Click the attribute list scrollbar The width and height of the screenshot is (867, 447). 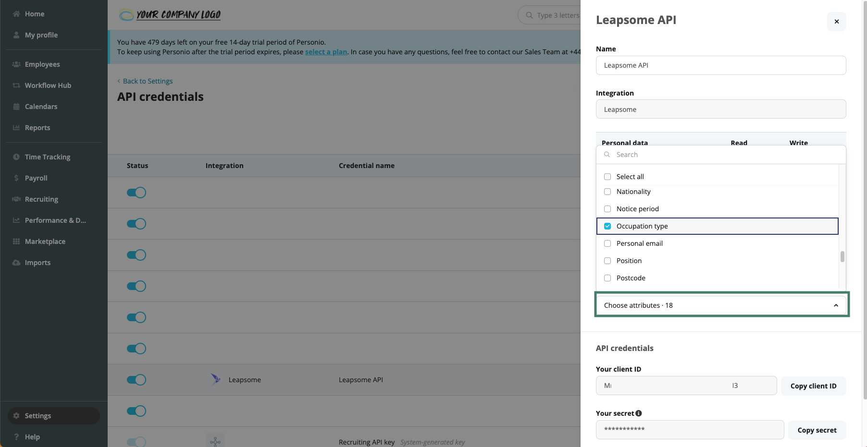point(842,257)
